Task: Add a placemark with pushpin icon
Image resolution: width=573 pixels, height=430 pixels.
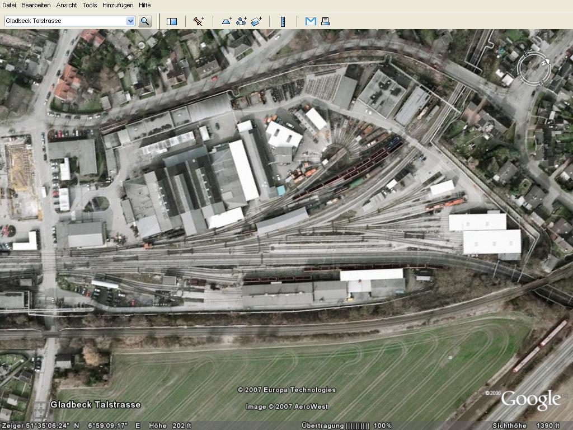Action: [199, 21]
